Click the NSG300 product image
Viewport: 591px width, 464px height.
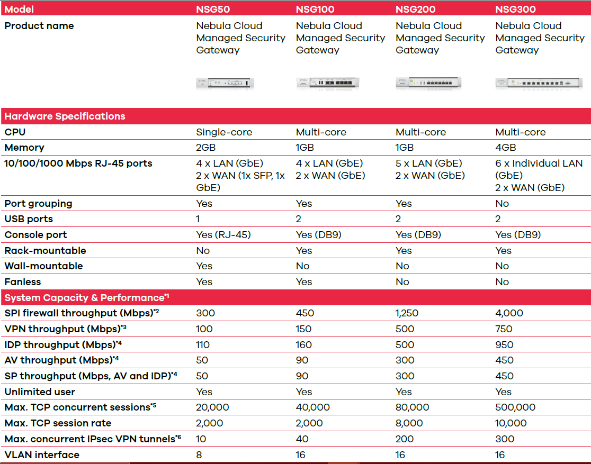539,83
